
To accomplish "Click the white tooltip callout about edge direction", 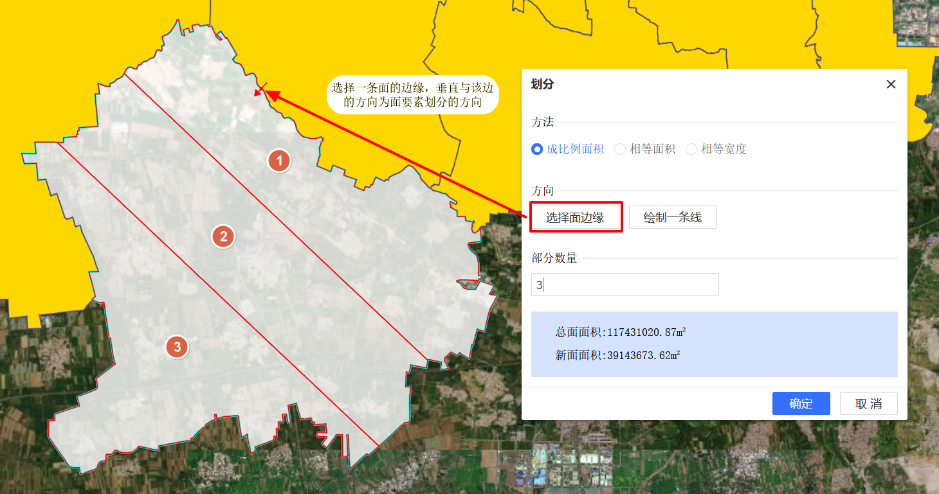I will coord(412,94).
